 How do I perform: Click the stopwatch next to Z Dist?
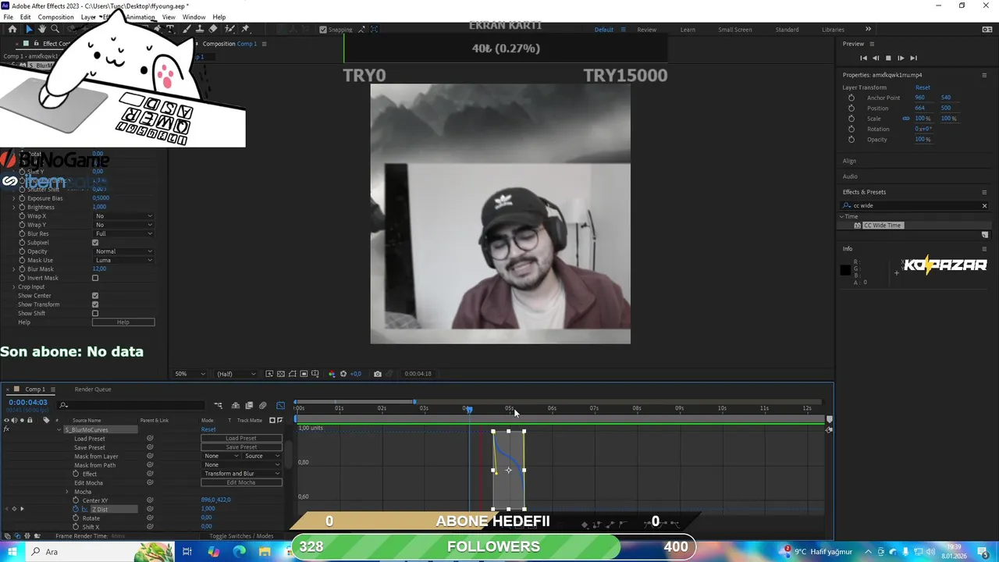pyautogui.click(x=76, y=509)
